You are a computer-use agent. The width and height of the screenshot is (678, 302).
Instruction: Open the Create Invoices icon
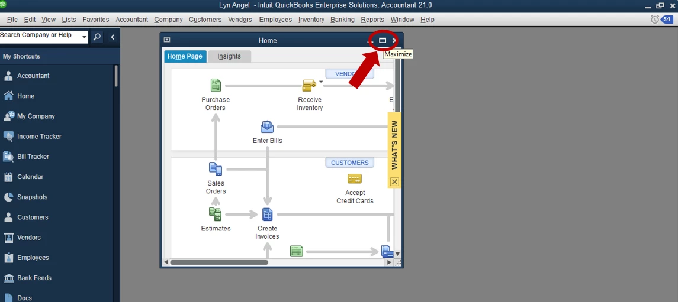click(267, 215)
